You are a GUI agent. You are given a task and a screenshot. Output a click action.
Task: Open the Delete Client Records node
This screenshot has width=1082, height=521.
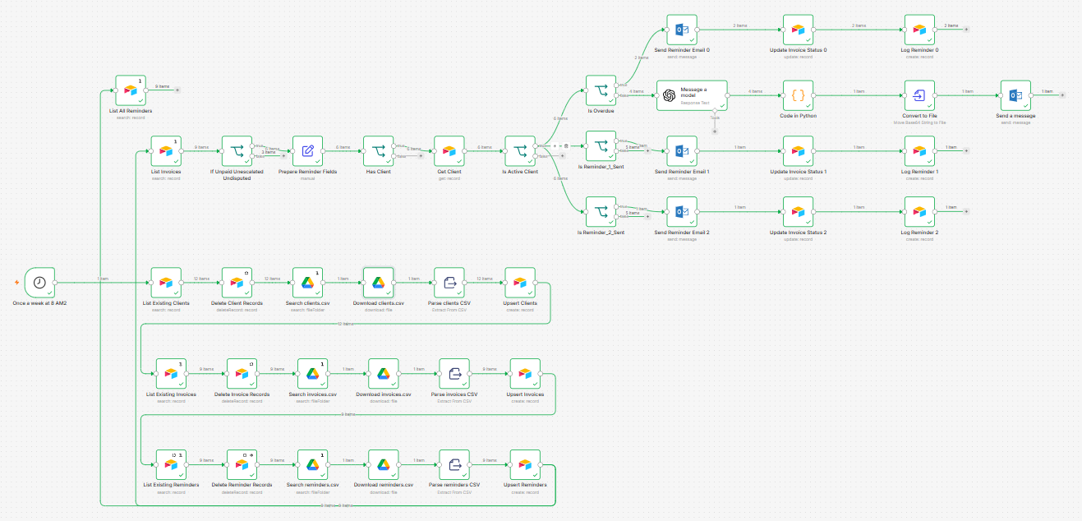click(x=237, y=283)
